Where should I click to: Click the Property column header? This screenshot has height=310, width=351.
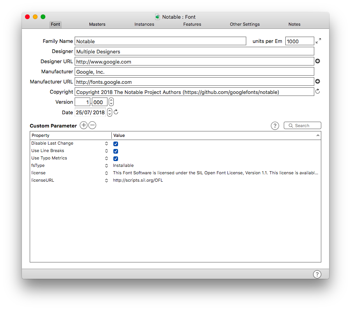pos(70,135)
